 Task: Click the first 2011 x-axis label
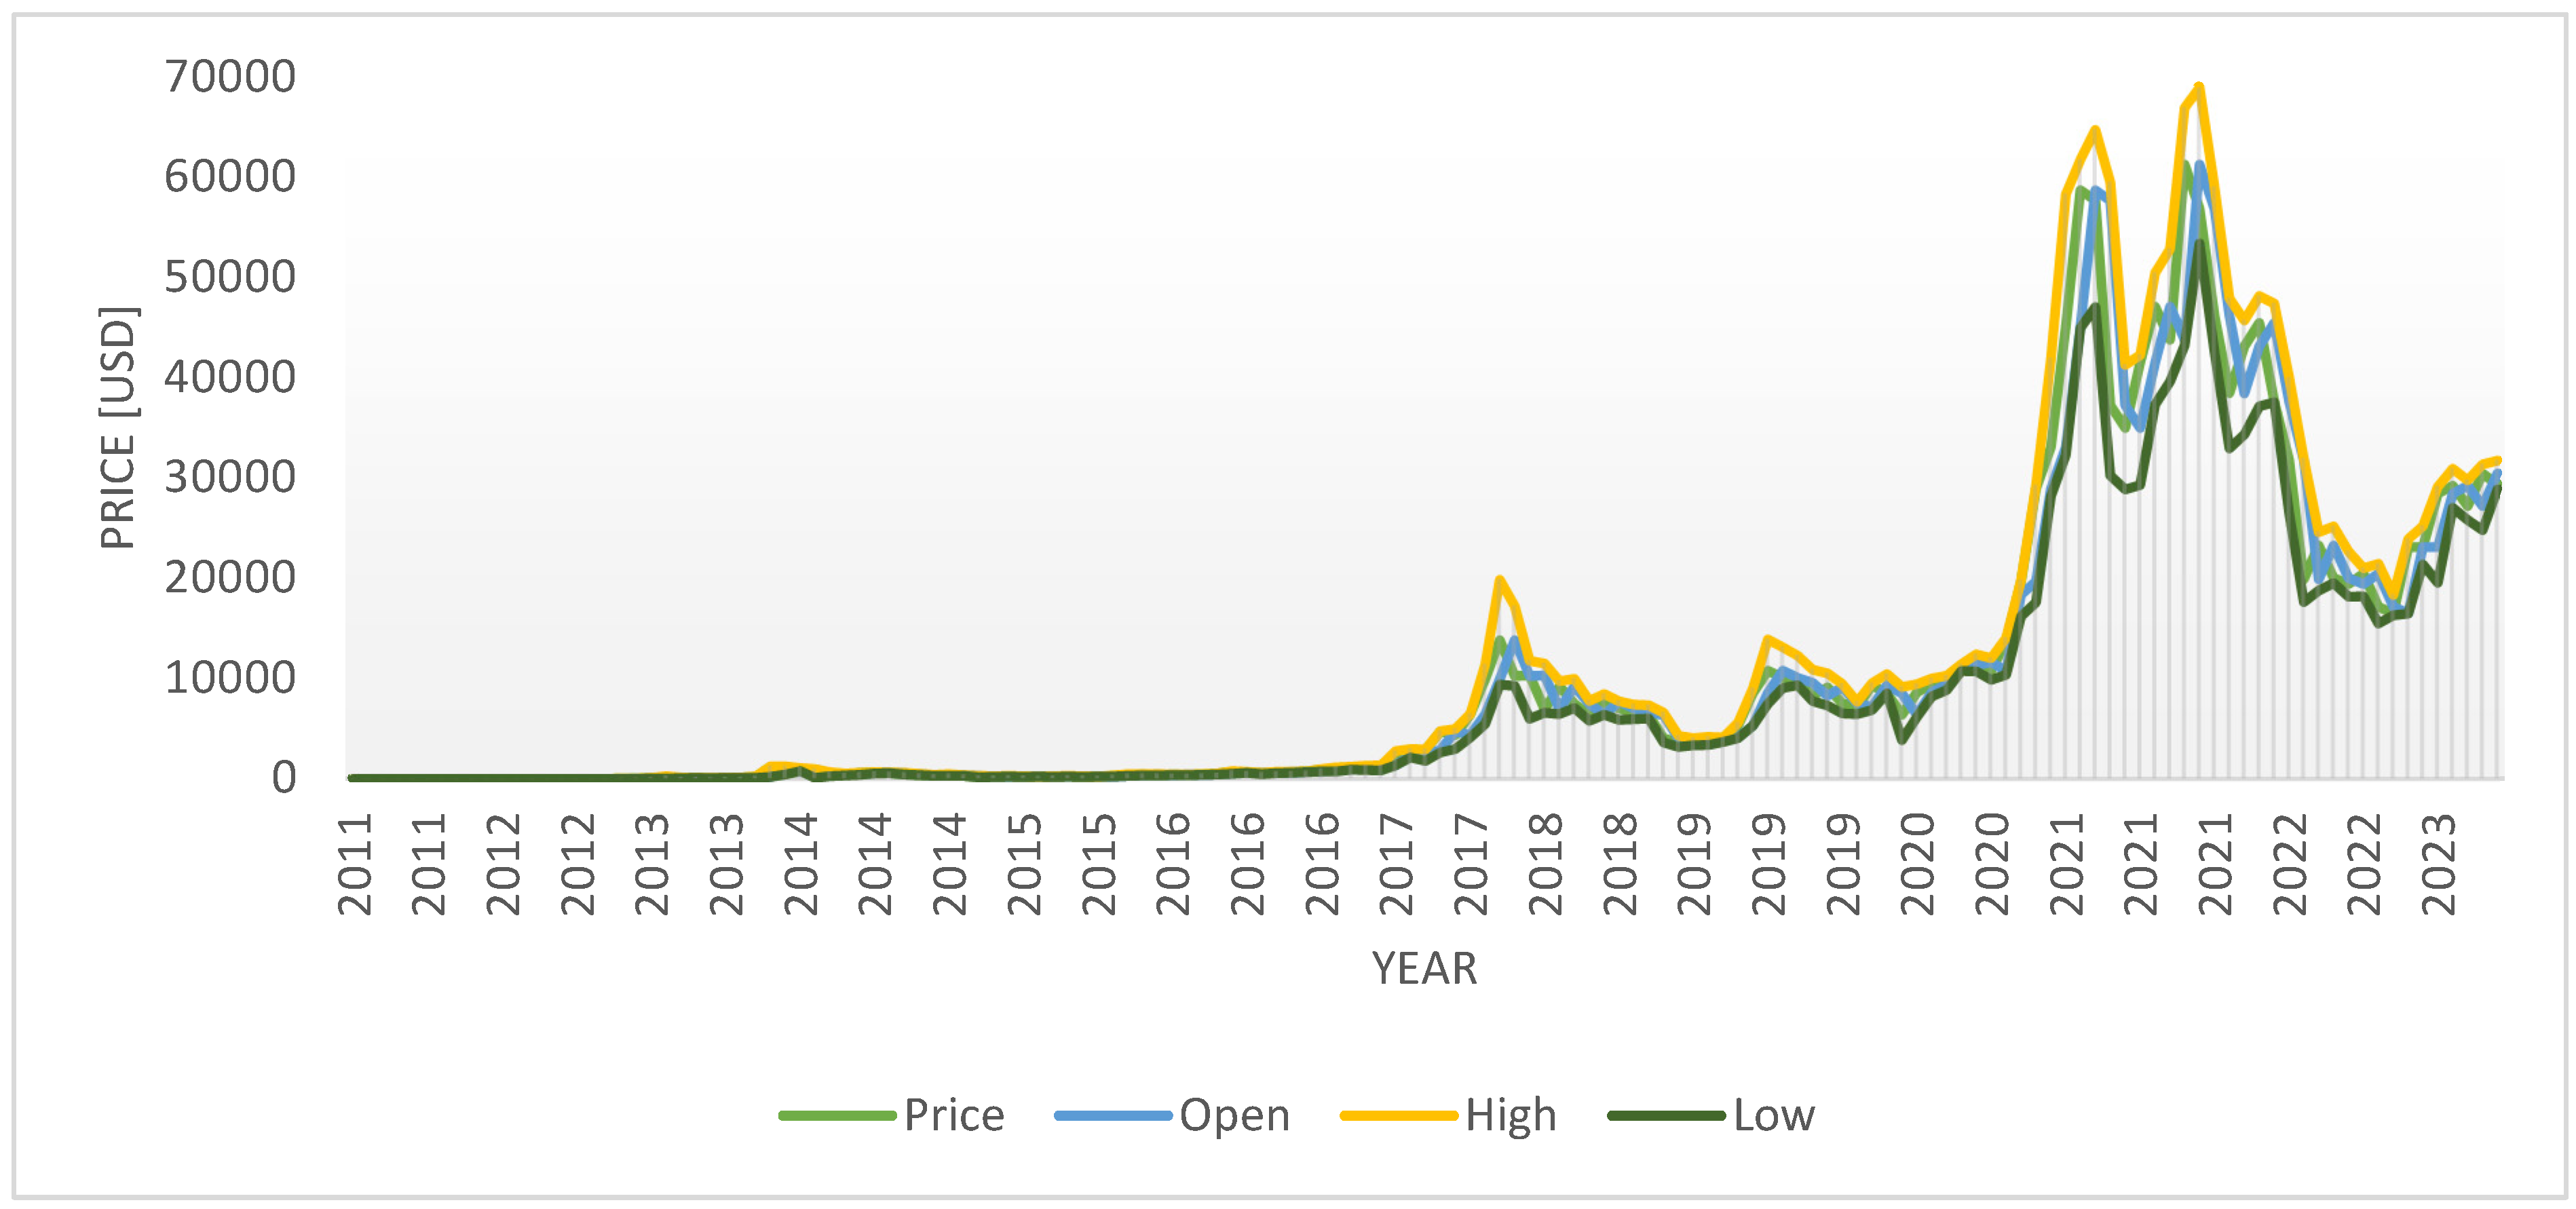pos(356,864)
